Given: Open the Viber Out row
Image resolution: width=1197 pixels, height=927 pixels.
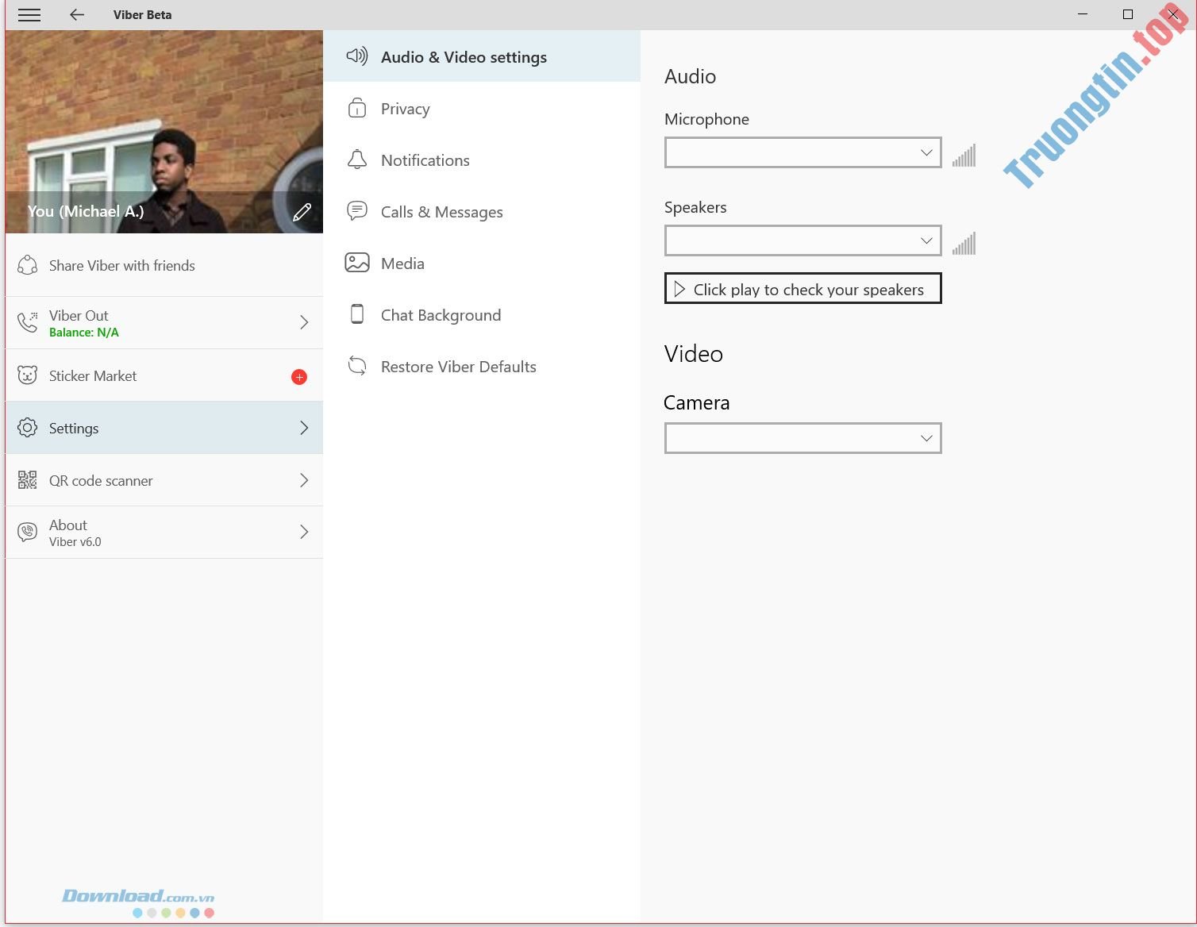Looking at the screenshot, I should tap(164, 323).
